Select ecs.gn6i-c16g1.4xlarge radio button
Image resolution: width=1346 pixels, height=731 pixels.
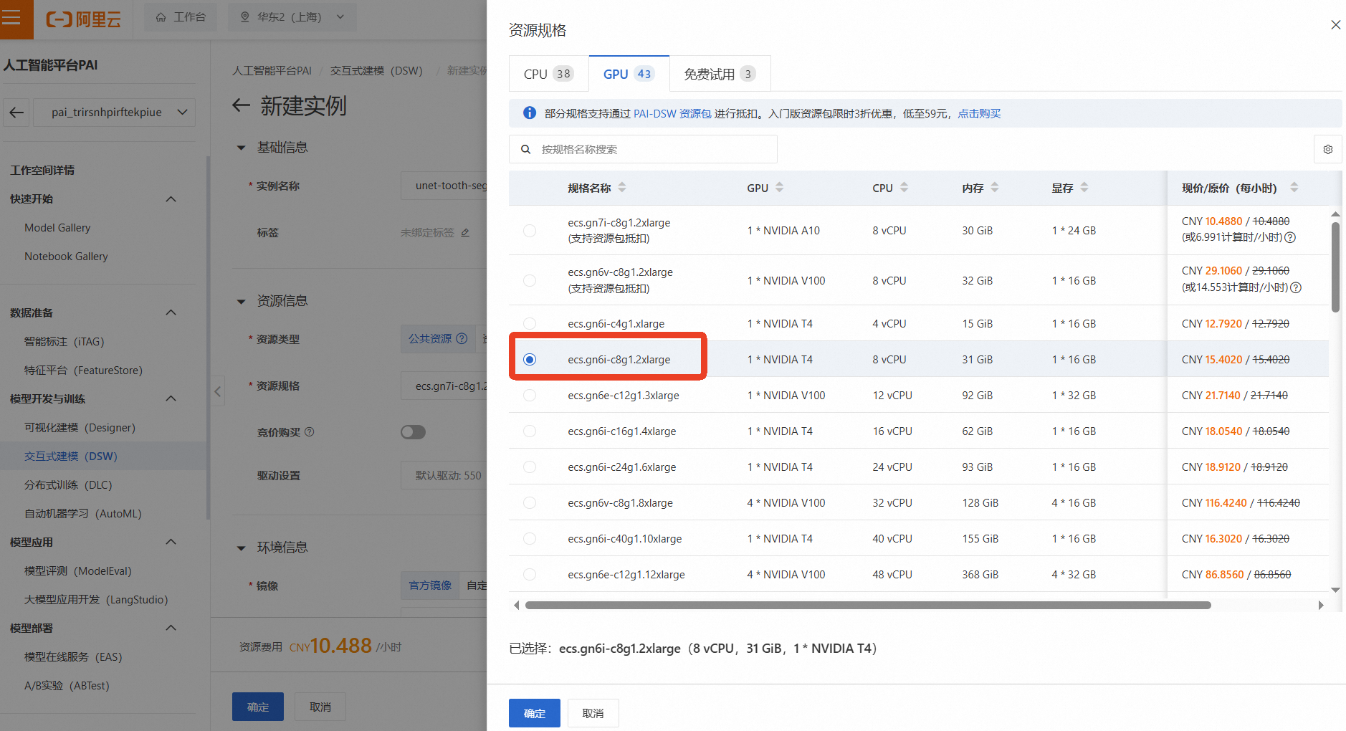pyautogui.click(x=530, y=431)
